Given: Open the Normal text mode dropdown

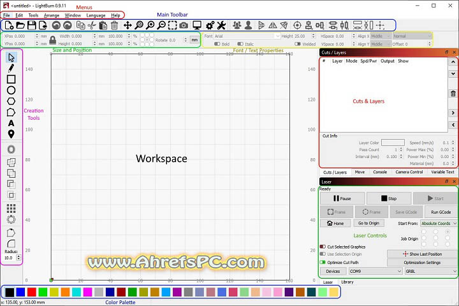Looking at the screenshot, I should click(412, 36).
